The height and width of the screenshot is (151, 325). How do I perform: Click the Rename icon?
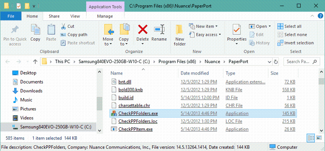pos(159,29)
